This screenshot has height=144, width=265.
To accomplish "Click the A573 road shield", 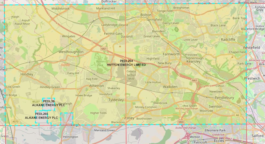I will [16, 122].
